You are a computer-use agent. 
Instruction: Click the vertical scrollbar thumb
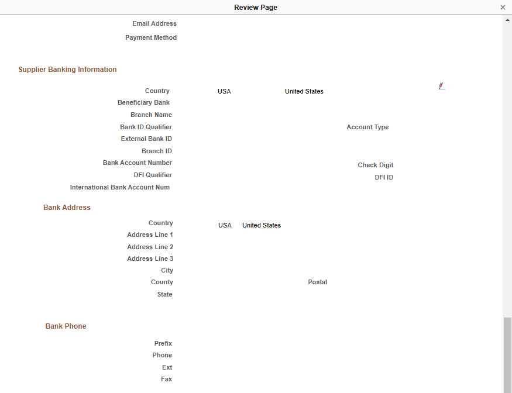[x=507, y=355]
